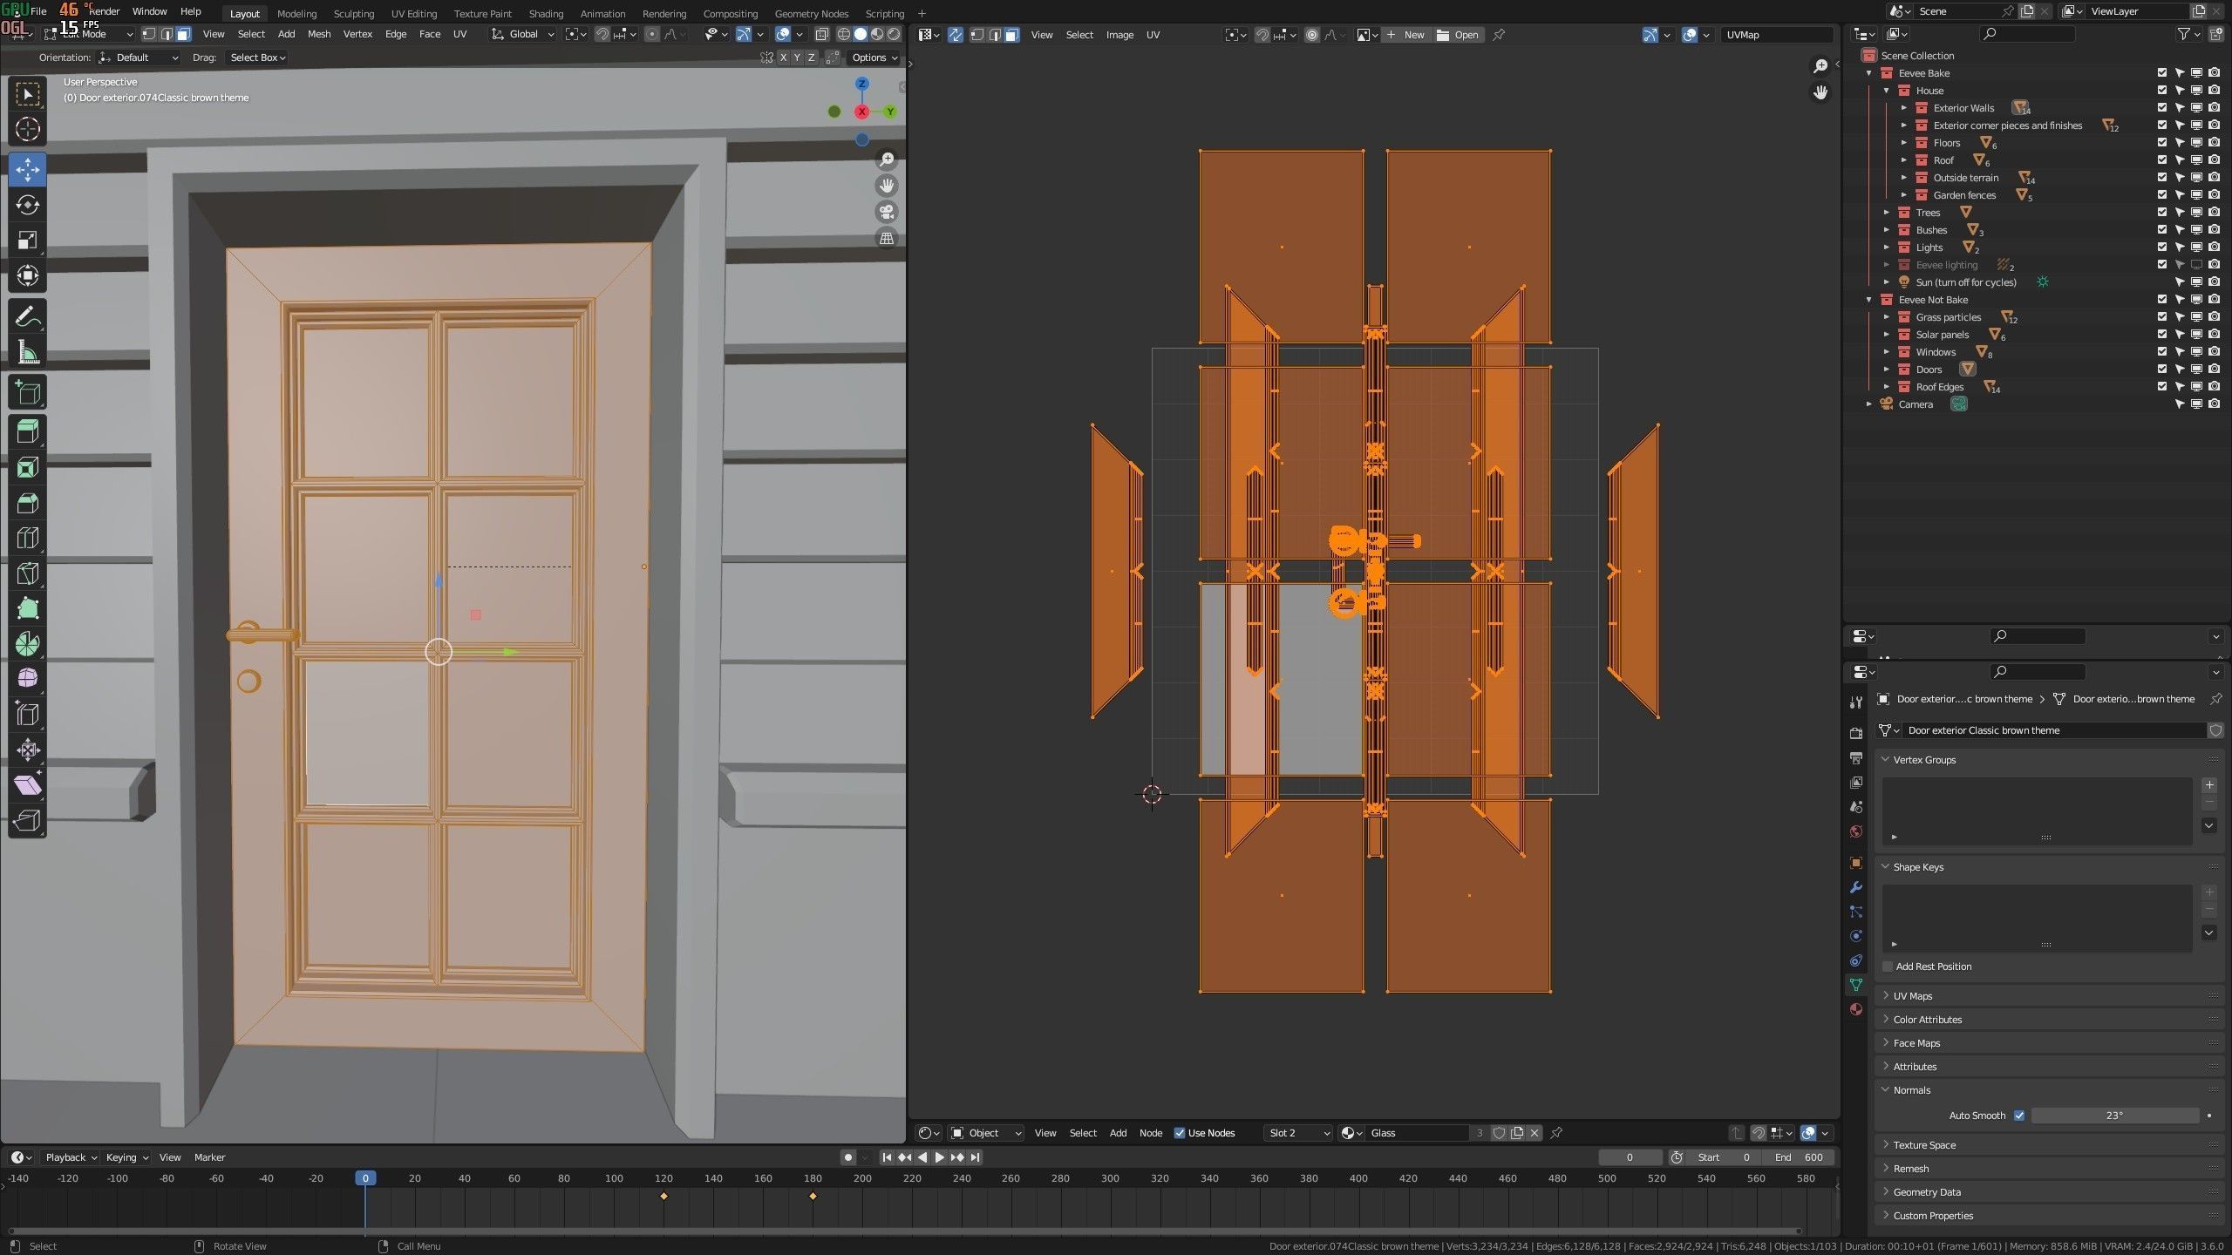Select the Measure ruler tool

[x=27, y=352]
